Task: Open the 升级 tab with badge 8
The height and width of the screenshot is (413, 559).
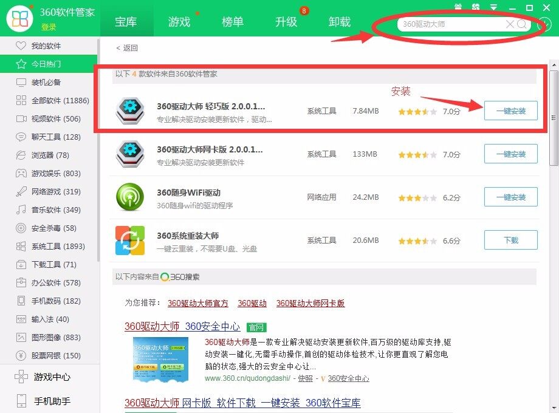Action: point(286,21)
